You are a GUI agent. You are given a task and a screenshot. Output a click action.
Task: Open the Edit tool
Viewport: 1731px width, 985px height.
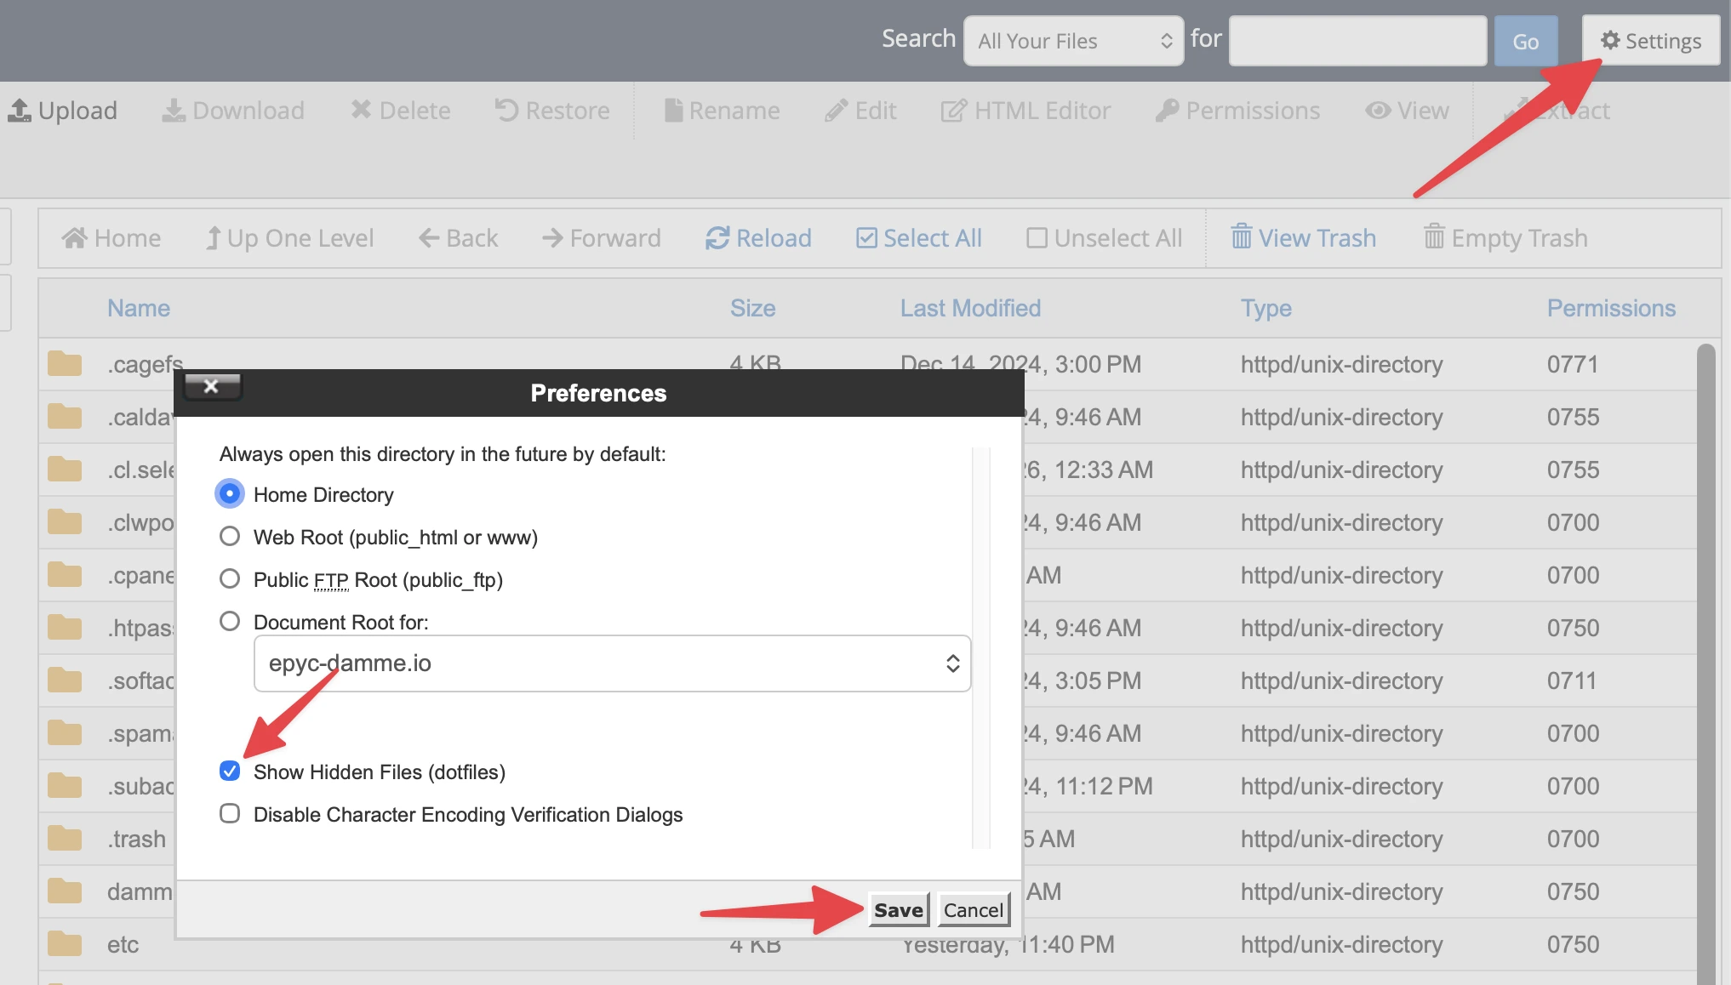point(860,111)
